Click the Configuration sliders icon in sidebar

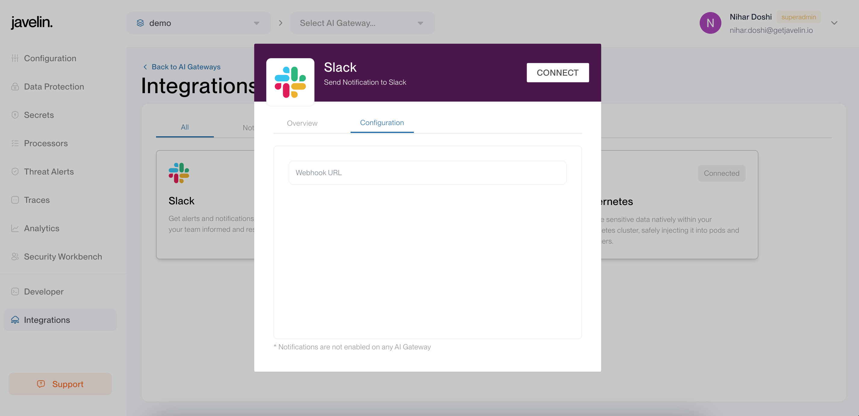click(15, 58)
